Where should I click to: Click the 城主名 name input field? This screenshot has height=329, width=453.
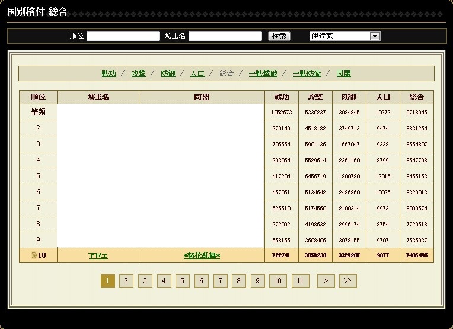coord(225,36)
